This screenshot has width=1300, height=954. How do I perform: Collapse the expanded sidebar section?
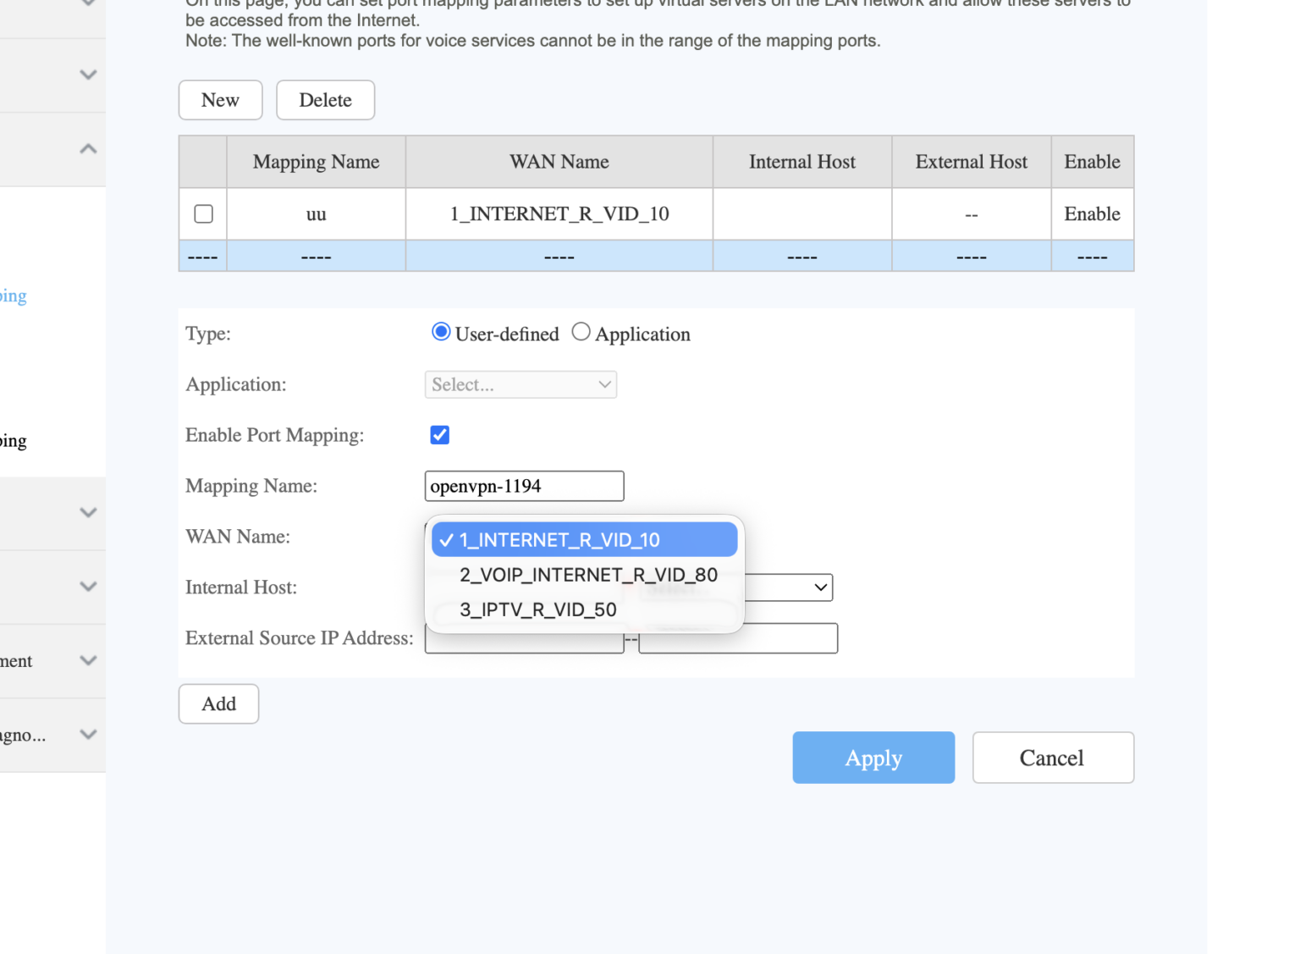tap(88, 148)
